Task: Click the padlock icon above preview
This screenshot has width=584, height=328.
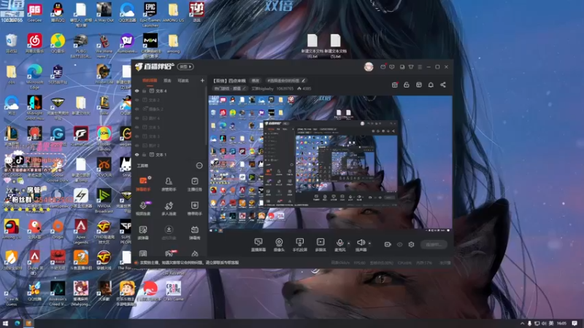Action: (407, 85)
